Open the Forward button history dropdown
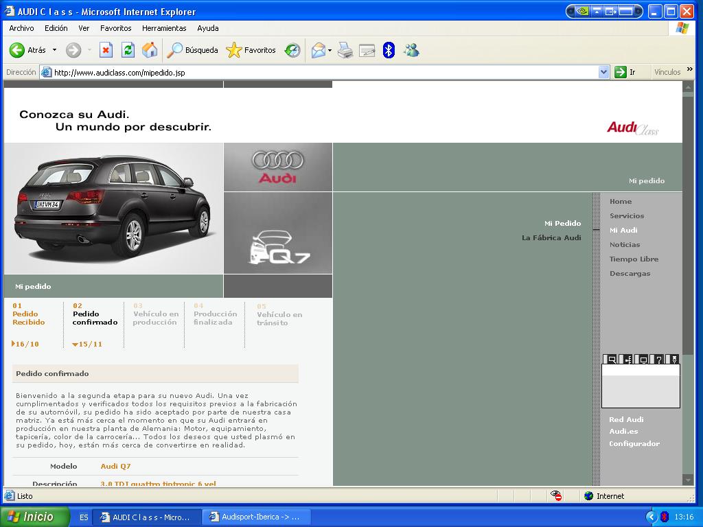The height and width of the screenshot is (527, 703). [89, 50]
